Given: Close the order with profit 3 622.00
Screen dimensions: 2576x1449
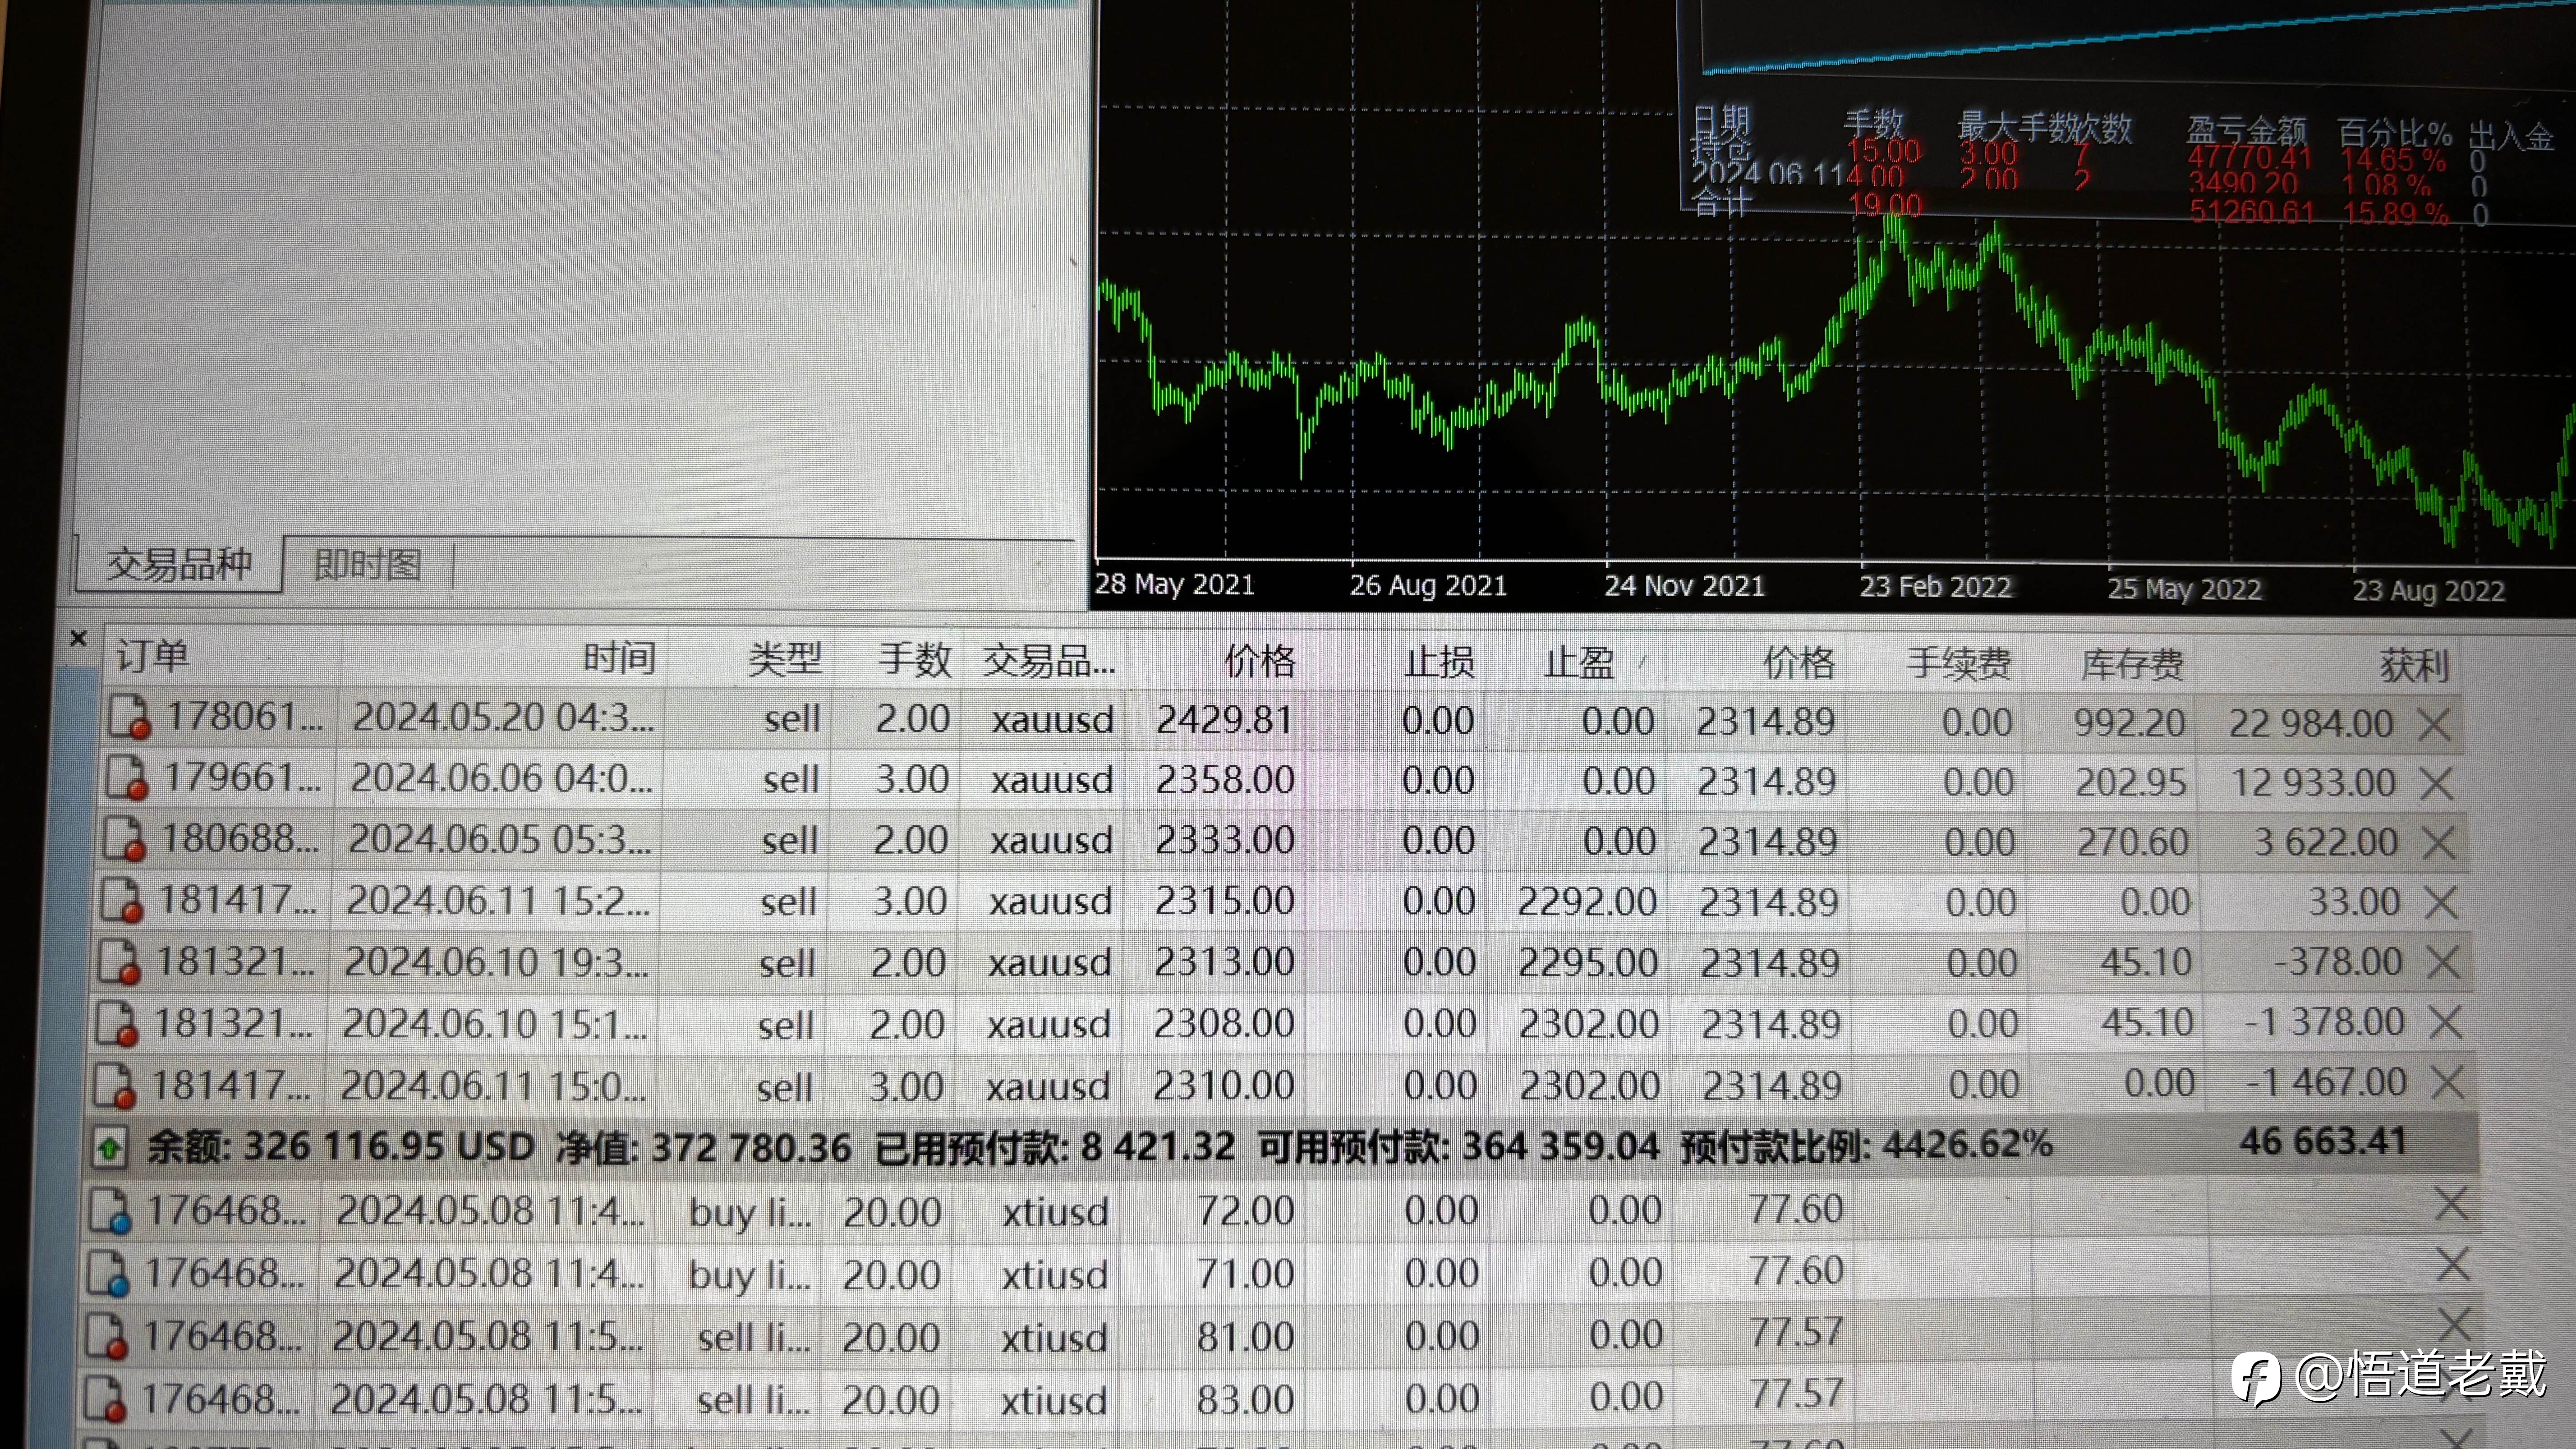Looking at the screenshot, I should tap(2439, 843).
